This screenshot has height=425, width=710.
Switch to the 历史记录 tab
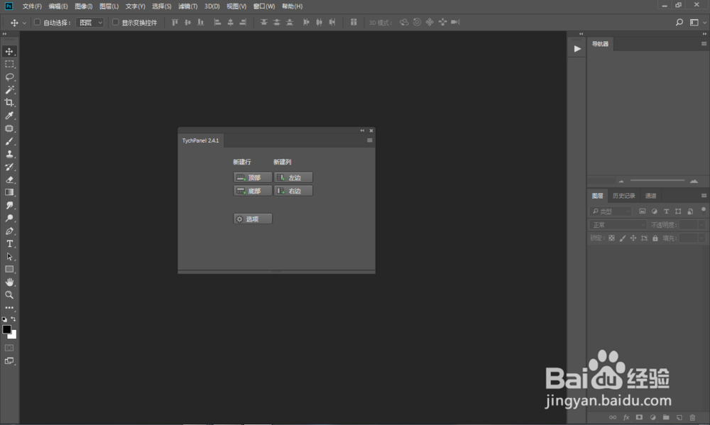point(623,196)
